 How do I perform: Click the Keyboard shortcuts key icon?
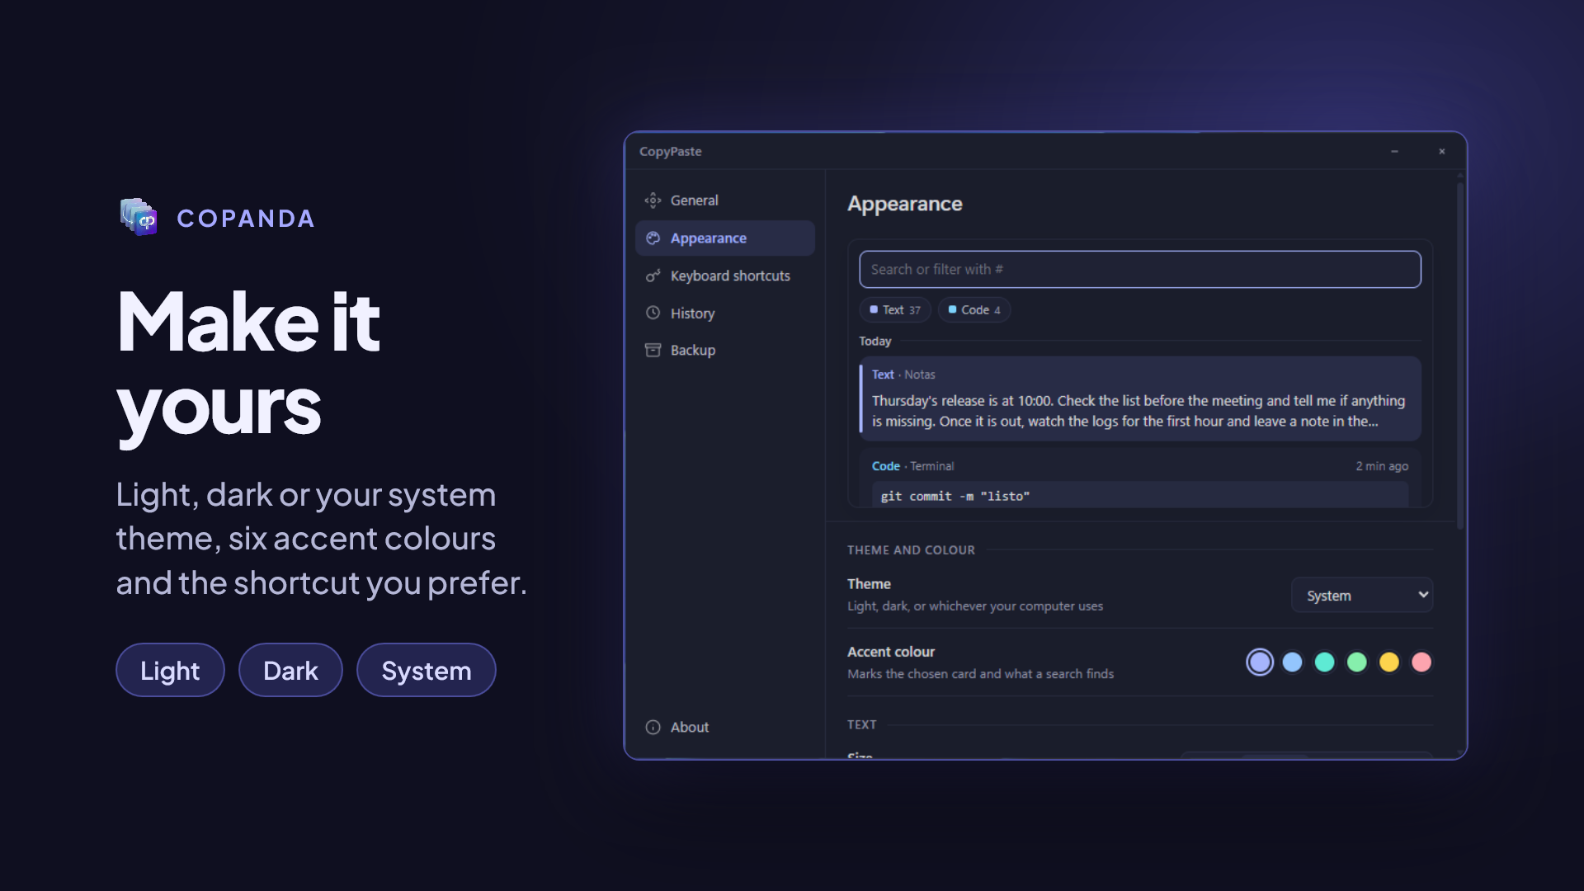click(x=653, y=276)
